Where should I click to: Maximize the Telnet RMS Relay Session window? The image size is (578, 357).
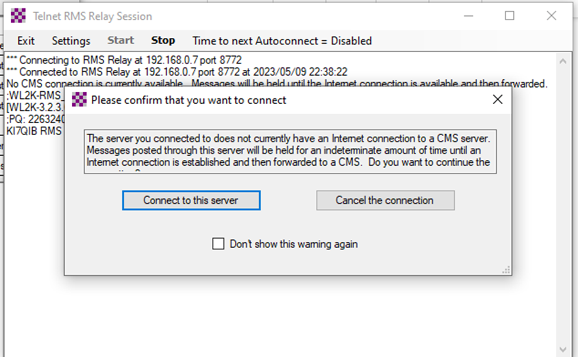pyautogui.click(x=509, y=16)
